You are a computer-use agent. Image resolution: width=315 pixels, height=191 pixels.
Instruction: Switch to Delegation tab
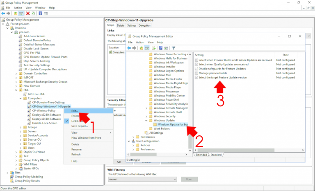(x=144, y=25)
